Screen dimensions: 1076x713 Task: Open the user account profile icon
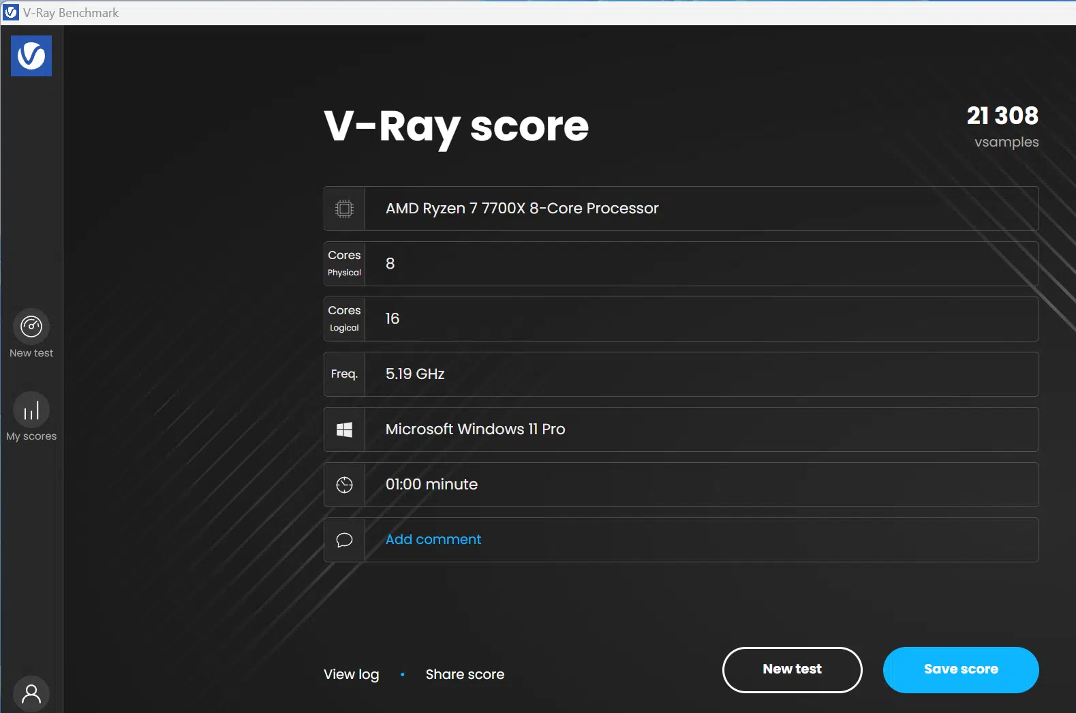coord(31,694)
